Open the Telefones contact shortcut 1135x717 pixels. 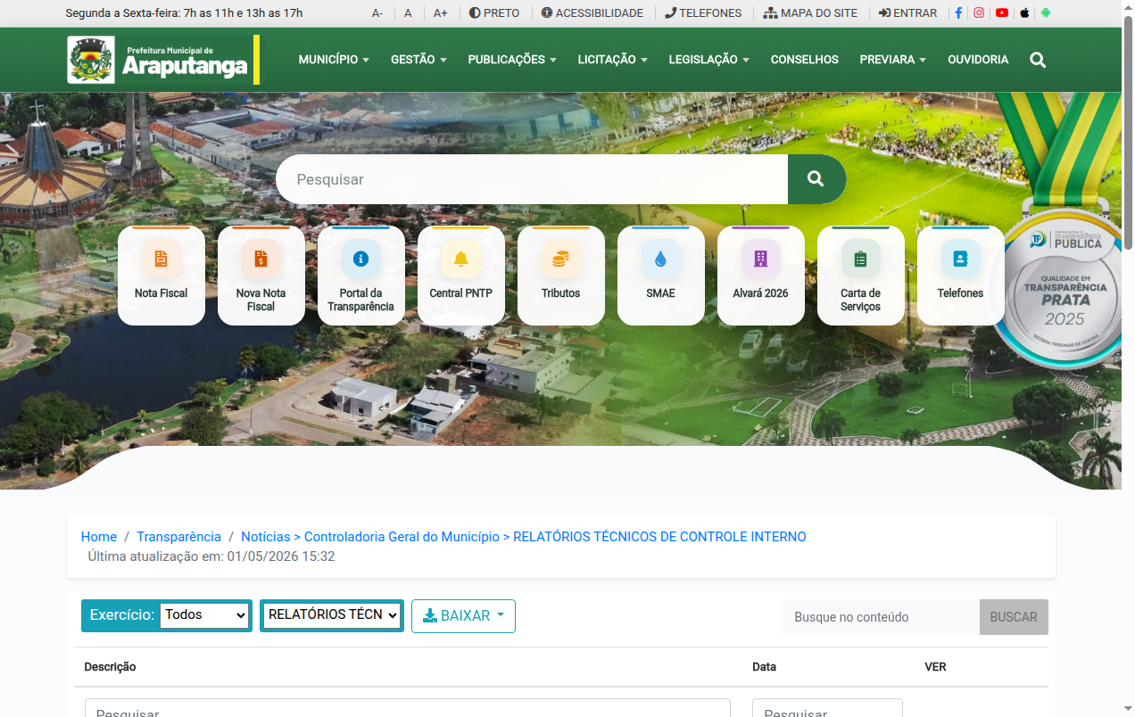click(961, 276)
